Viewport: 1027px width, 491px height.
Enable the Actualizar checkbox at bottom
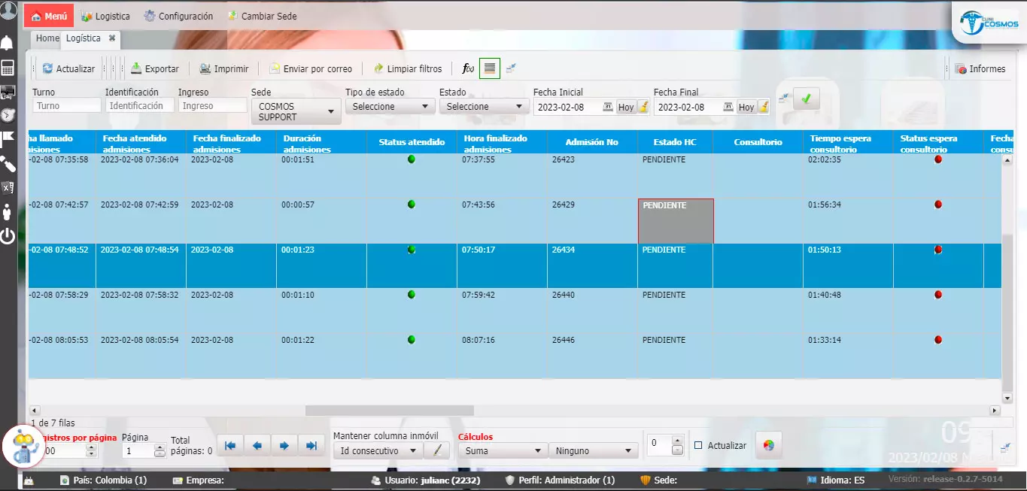pyautogui.click(x=698, y=445)
